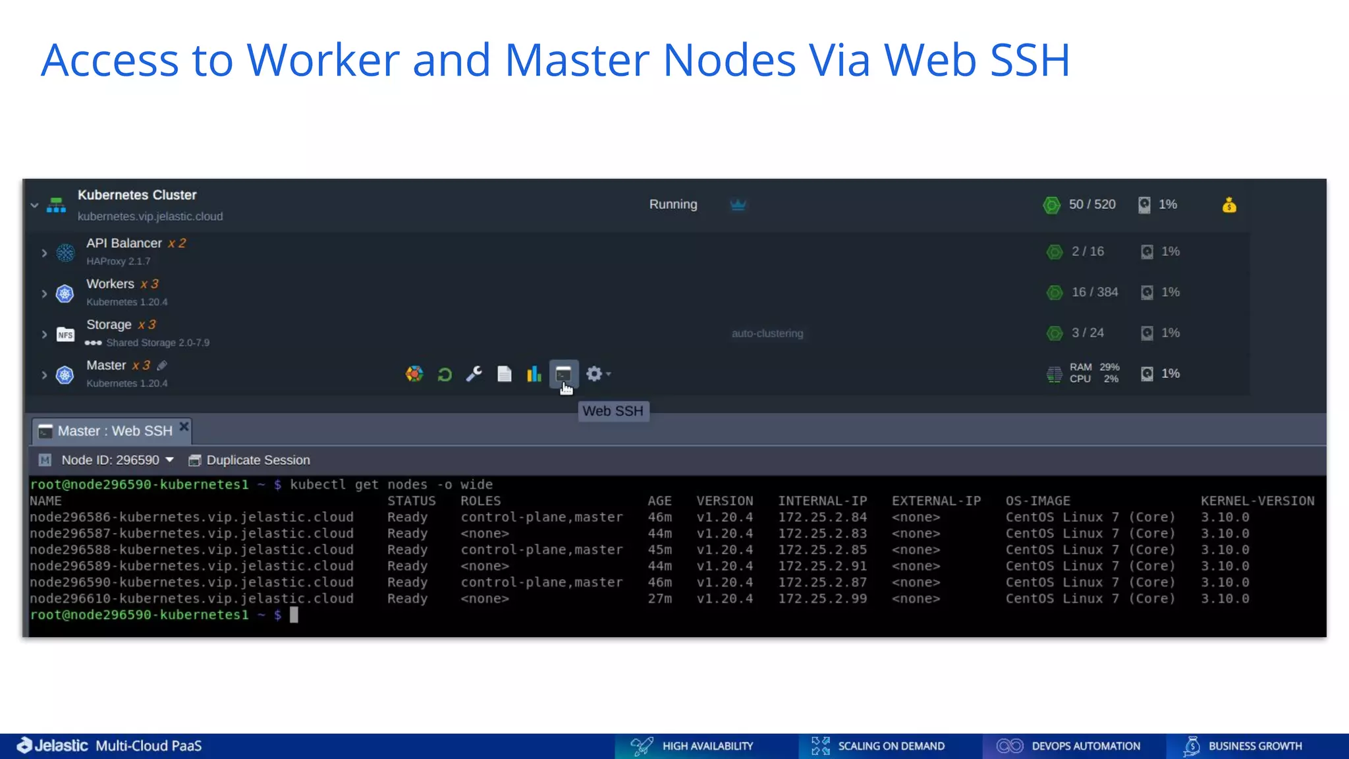
Task: Click the Business Growth icon
Action: tap(1192, 746)
